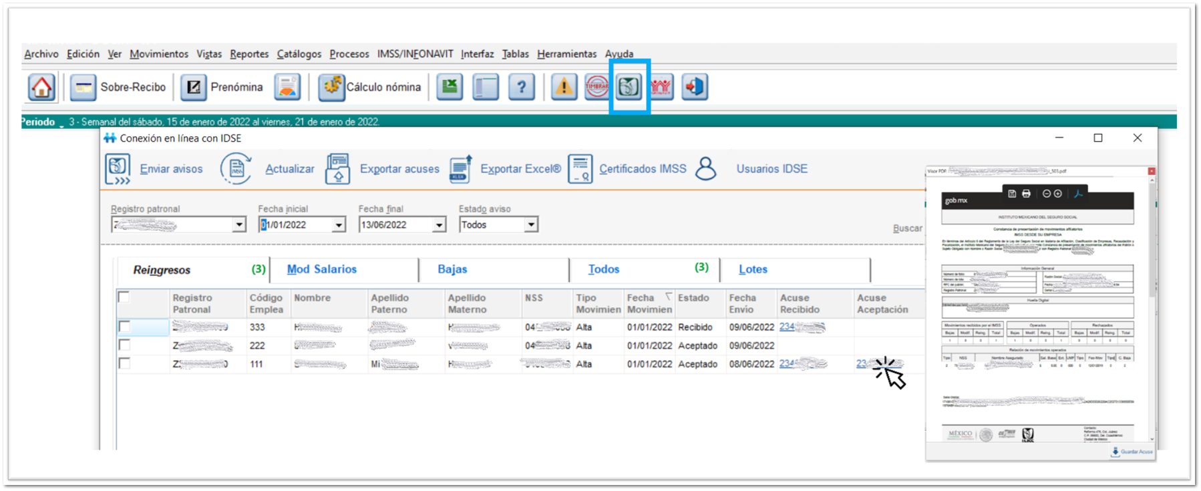Open the Fecha inicial date dropdown
Viewport: 1201px width, 491px height.
coord(339,225)
